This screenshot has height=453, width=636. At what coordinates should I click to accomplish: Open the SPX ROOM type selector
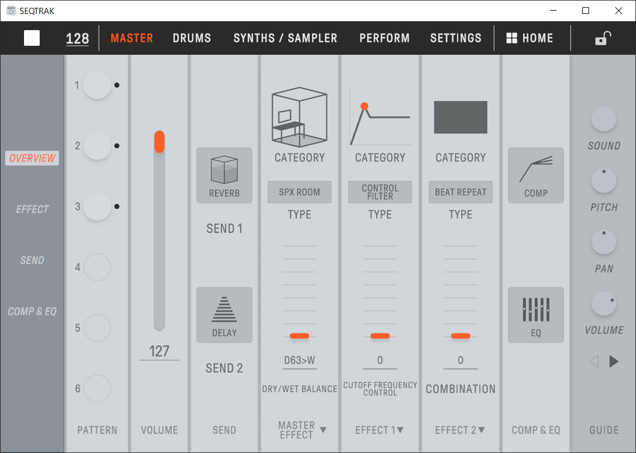(x=300, y=192)
